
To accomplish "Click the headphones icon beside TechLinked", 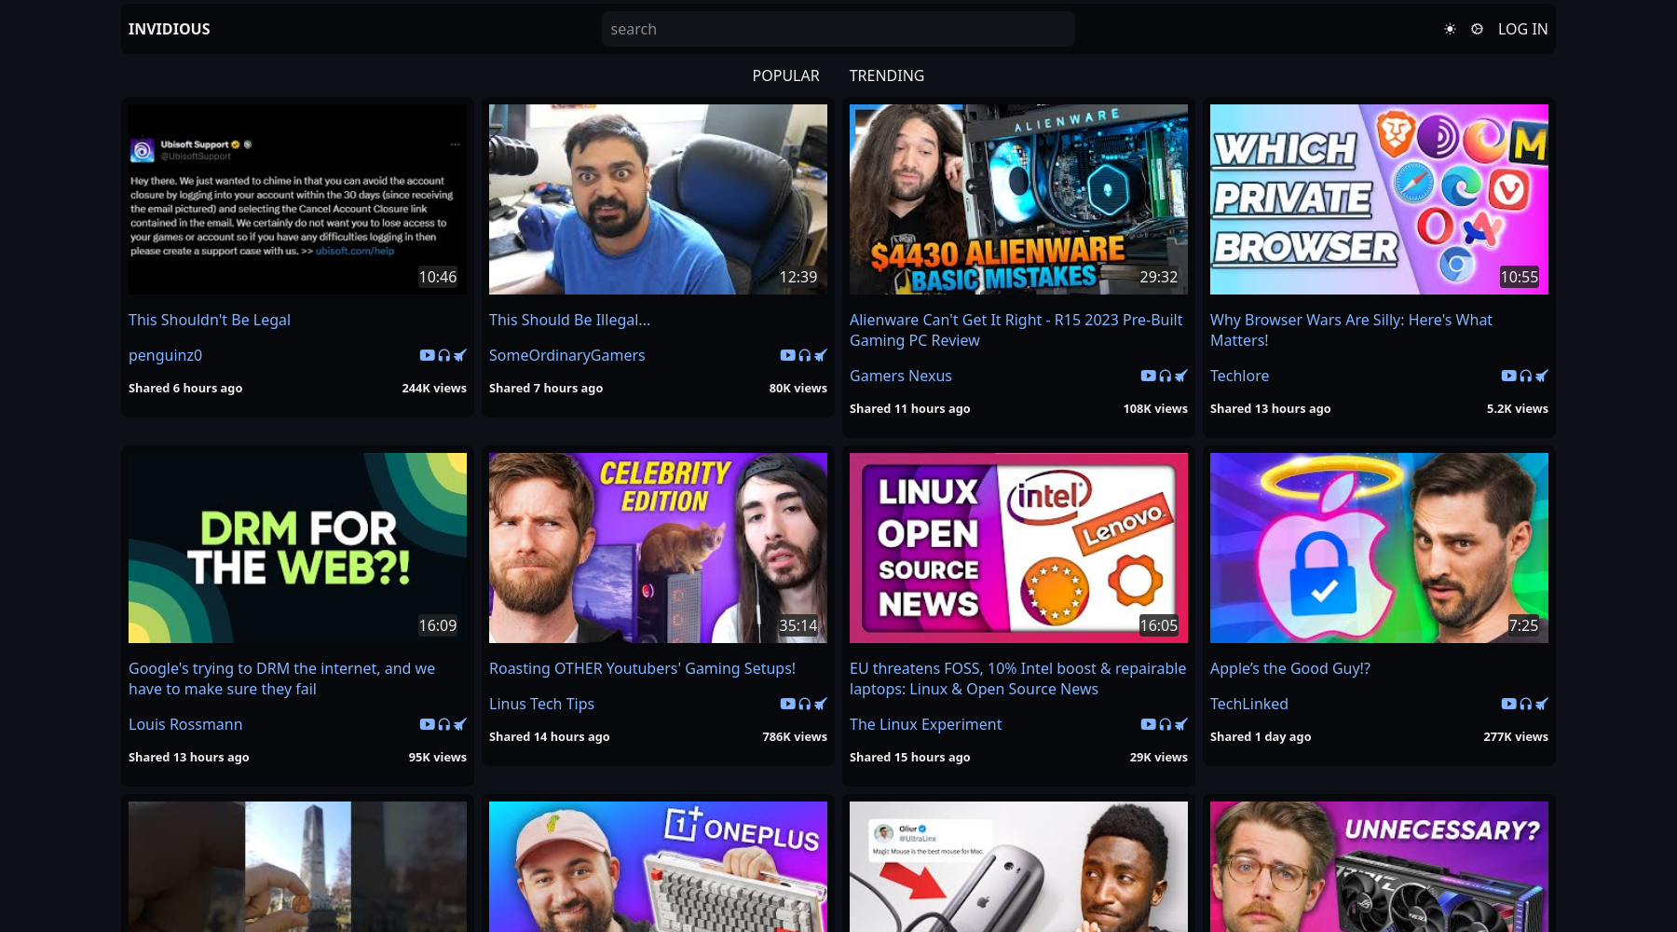I will (x=1526, y=704).
